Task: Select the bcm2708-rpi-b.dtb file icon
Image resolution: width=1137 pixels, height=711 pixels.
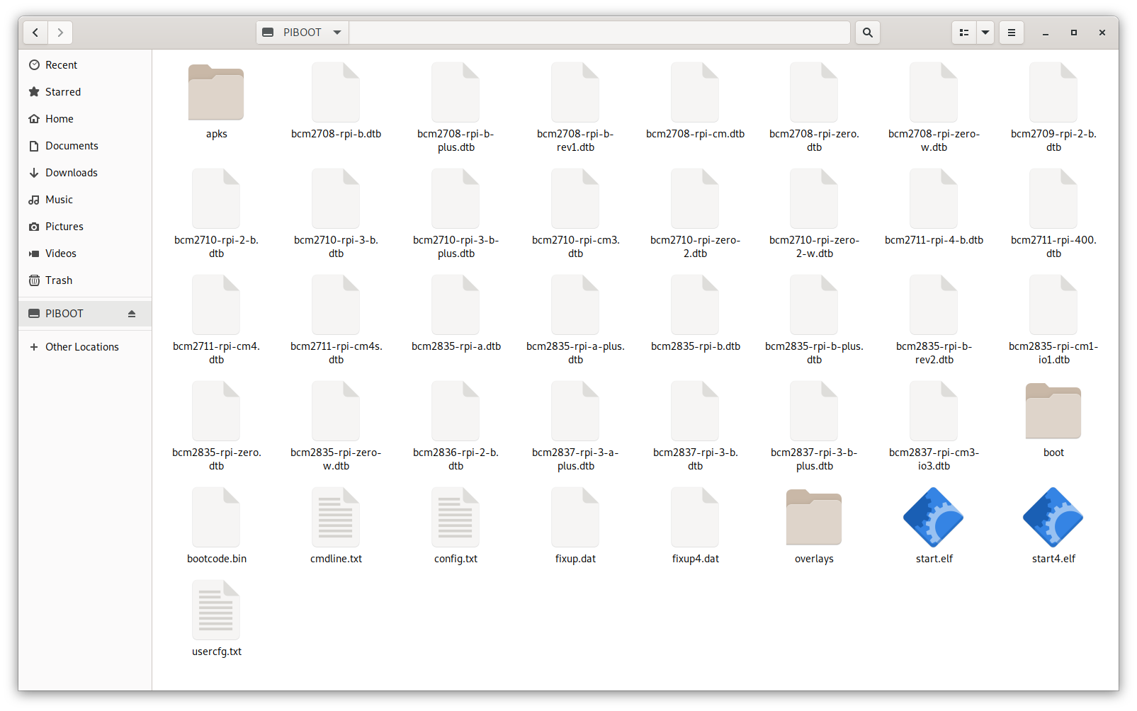Action: (x=336, y=92)
